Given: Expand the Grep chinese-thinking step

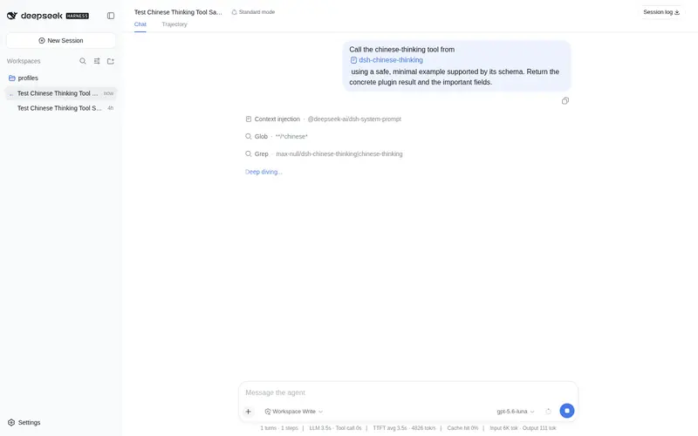Looking at the screenshot, I should point(324,154).
